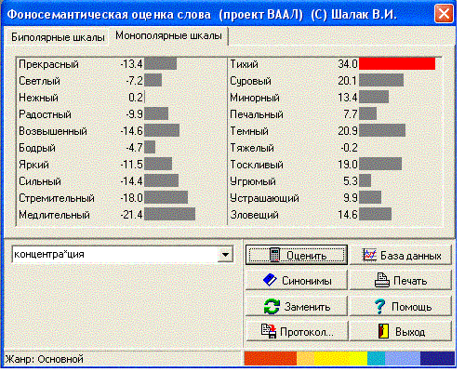Click the Возвышенный scale label
This screenshot has height=372, width=465.
pos(53,131)
